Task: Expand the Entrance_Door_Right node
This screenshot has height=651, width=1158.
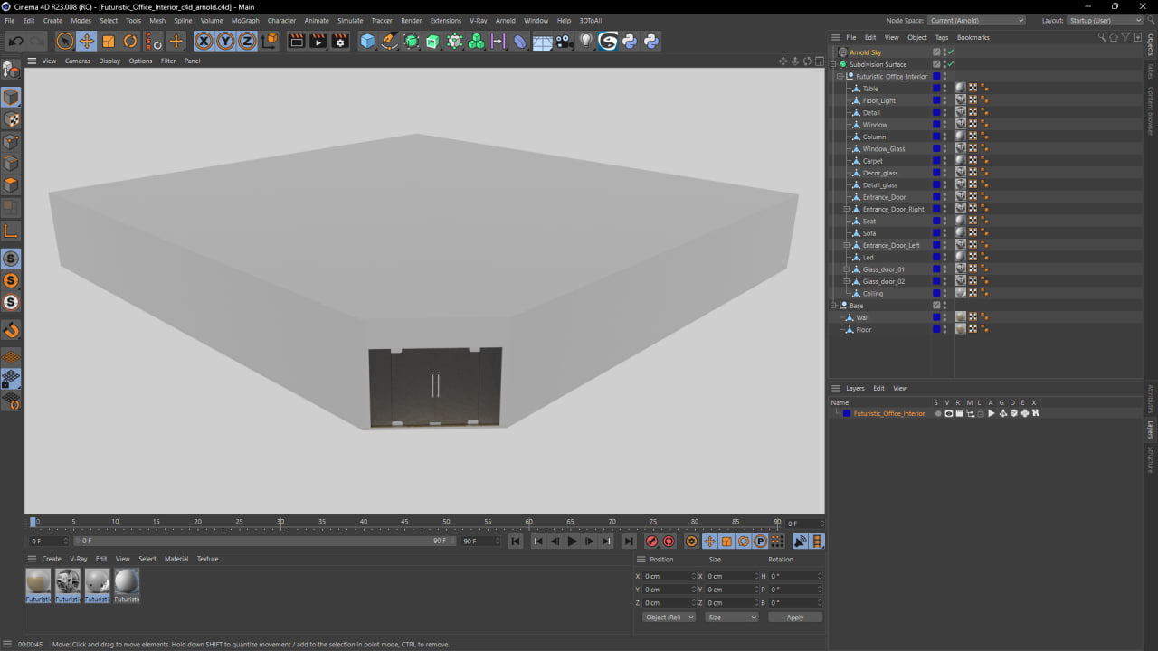Action: [x=846, y=209]
